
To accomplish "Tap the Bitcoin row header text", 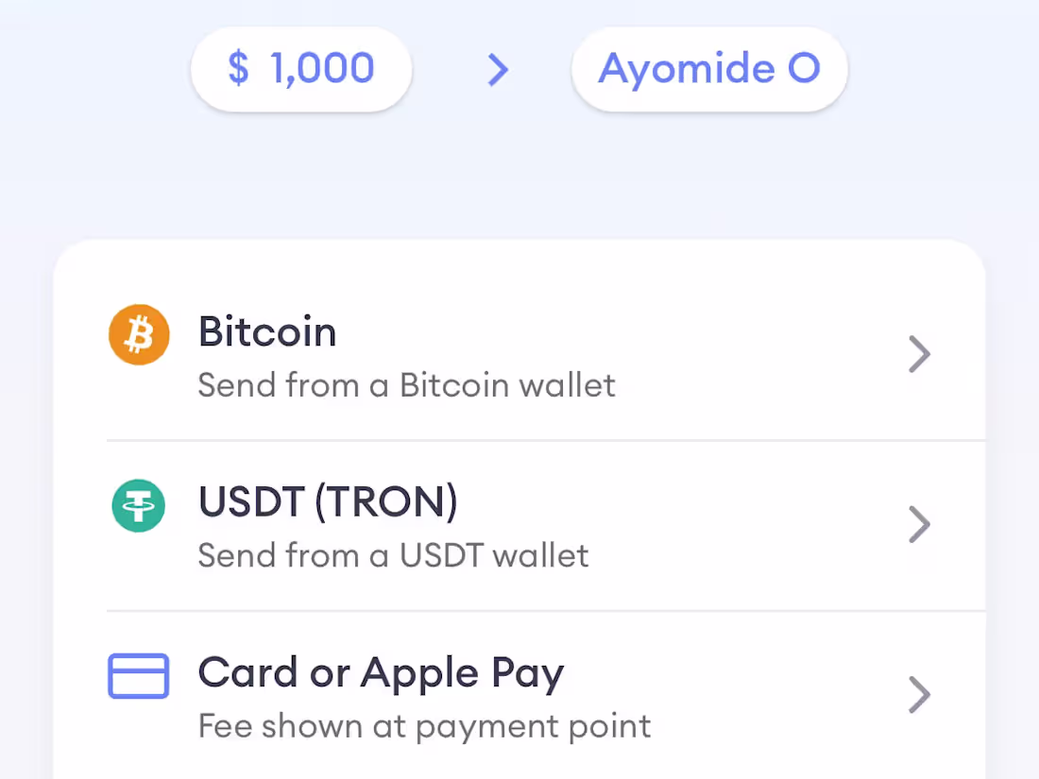I will tap(267, 331).
